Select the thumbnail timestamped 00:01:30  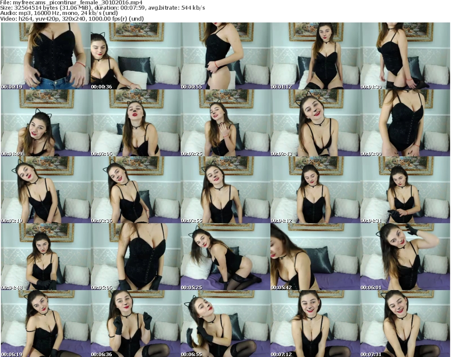click(x=405, y=56)
